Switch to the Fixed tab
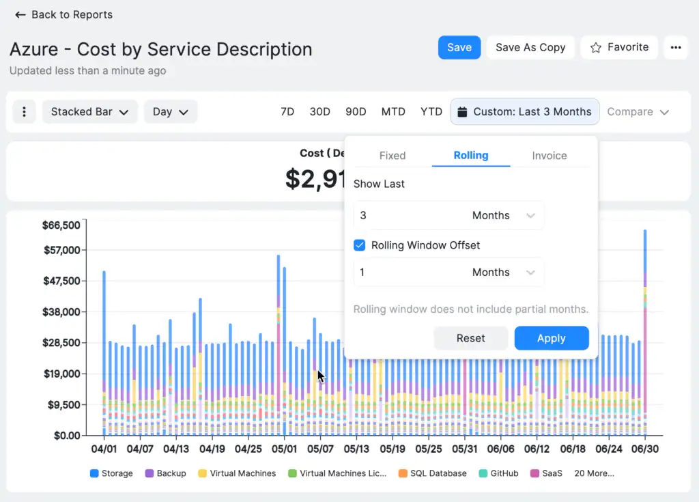This screenshot has height=502, width=699. 393,155
